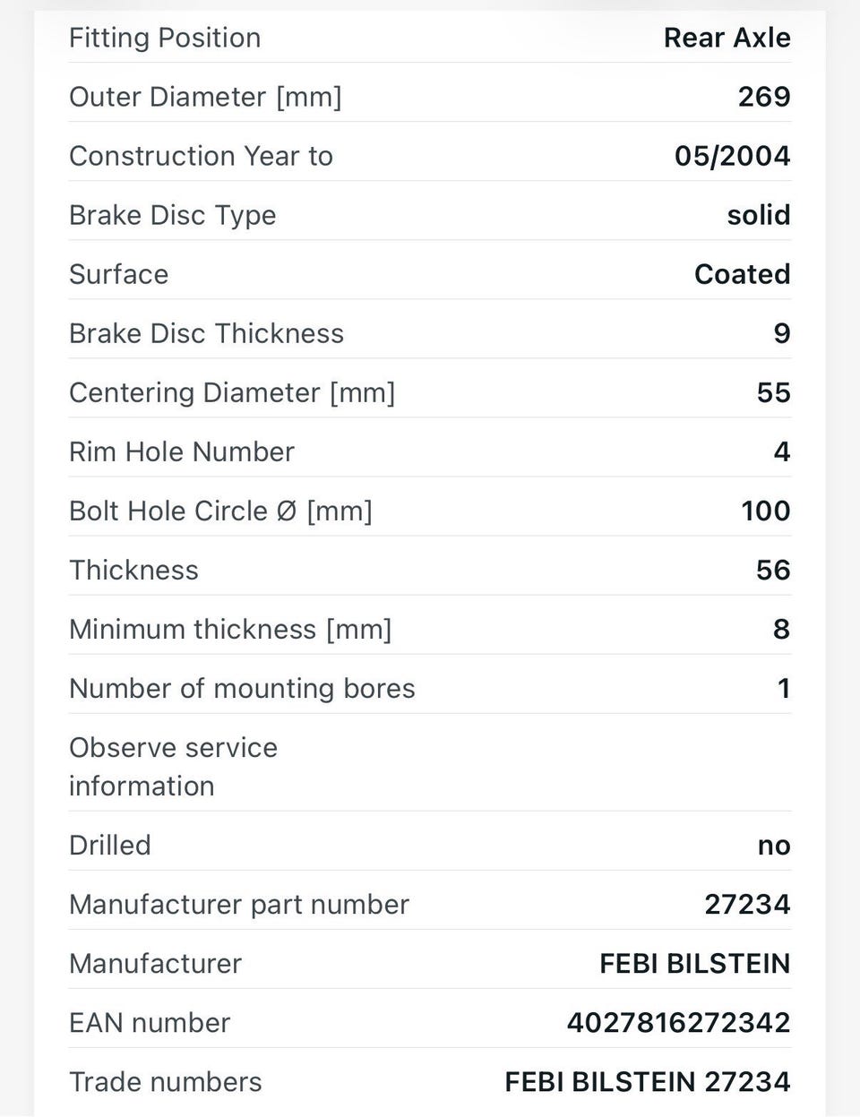The width and height of the screenshot is (860, 1117).
Task: Select the Outer Diameter value 269
Action: click(x=764, y=97)
